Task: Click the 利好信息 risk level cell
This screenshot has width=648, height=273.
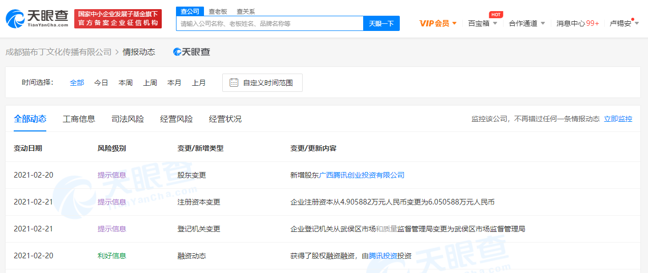Action: coord(112,256)
